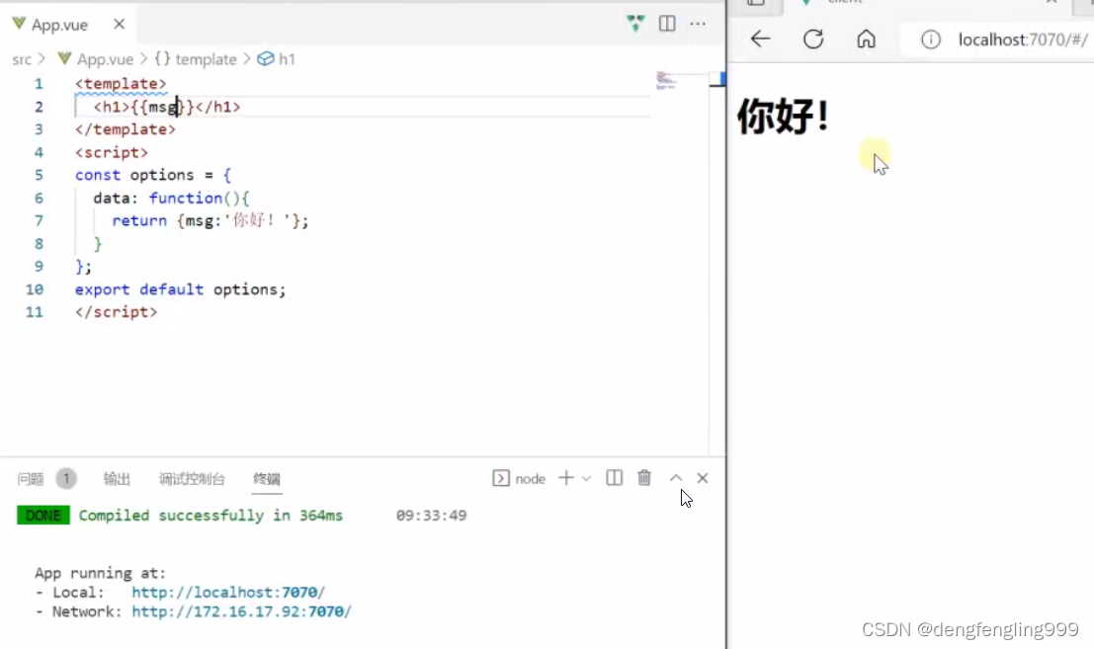Click the template breadcrumb segment

tap(206, 59)
